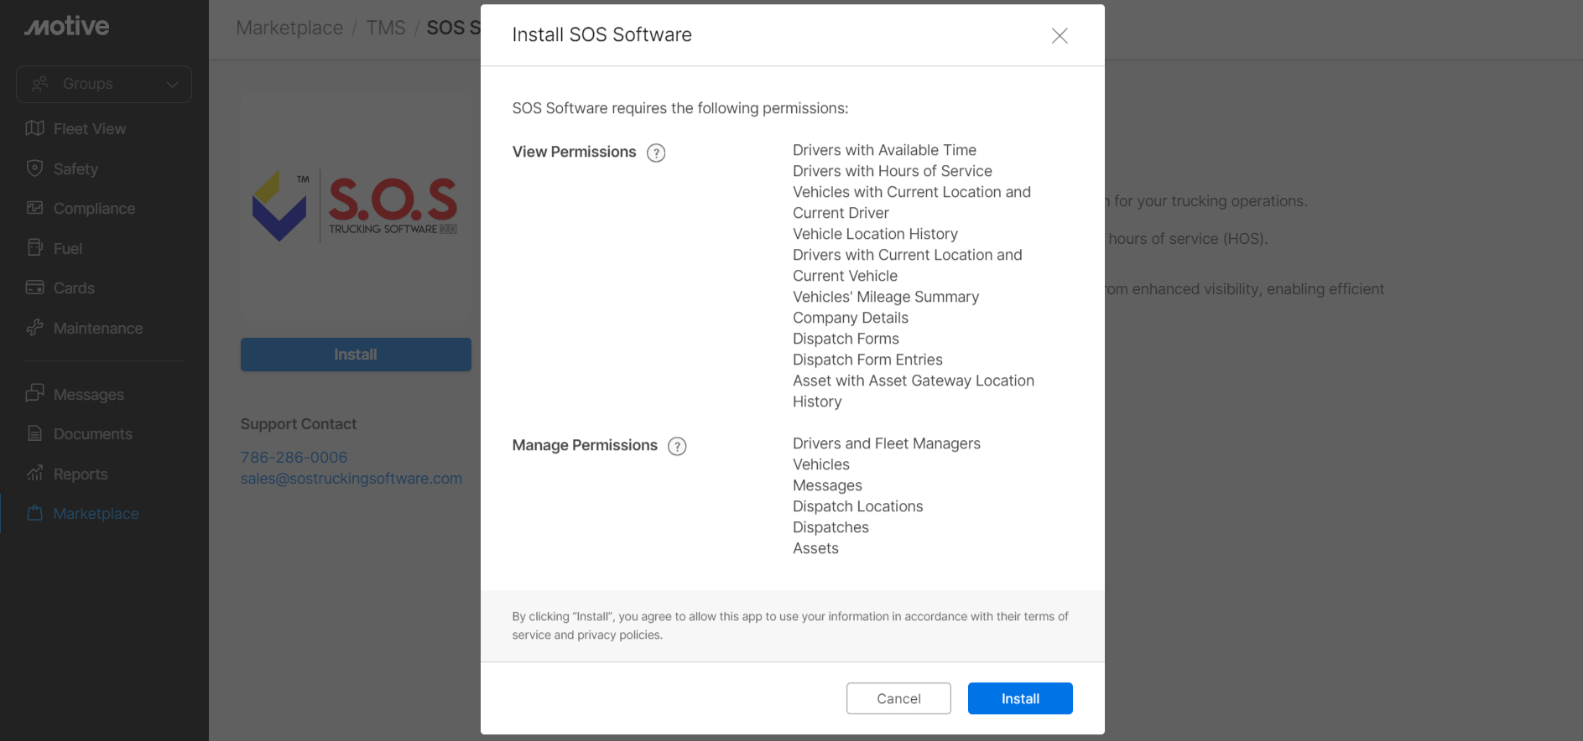This screenshot has width=1583, height=741.
Task: Click the Marketplace bag icon
Action: [34, 513]
